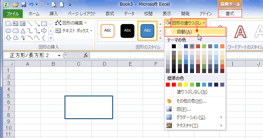
Task: Choose 自動(A) fill option
Action: 195,32
